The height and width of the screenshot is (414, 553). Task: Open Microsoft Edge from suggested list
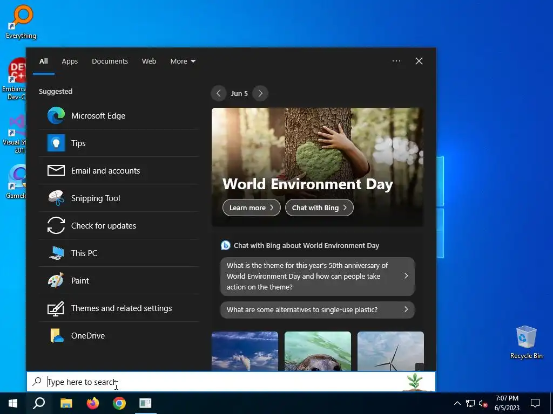pos(119,115)
